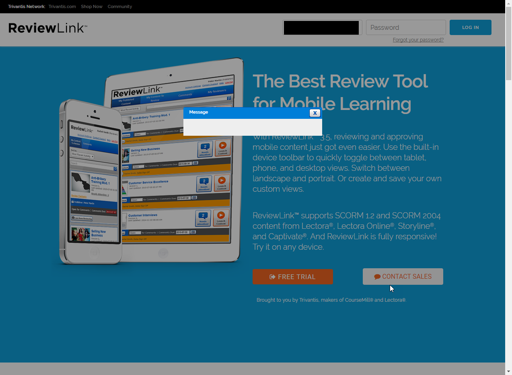Click into the Password field

[406, 27]
